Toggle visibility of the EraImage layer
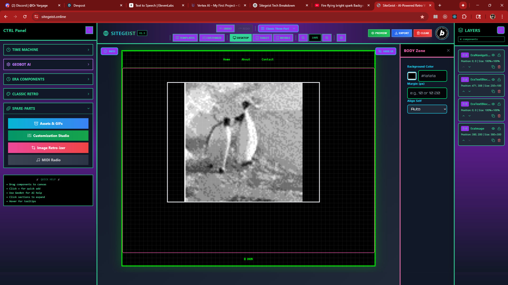The width and height of the screenshot is (508, 285). (493, 129)
